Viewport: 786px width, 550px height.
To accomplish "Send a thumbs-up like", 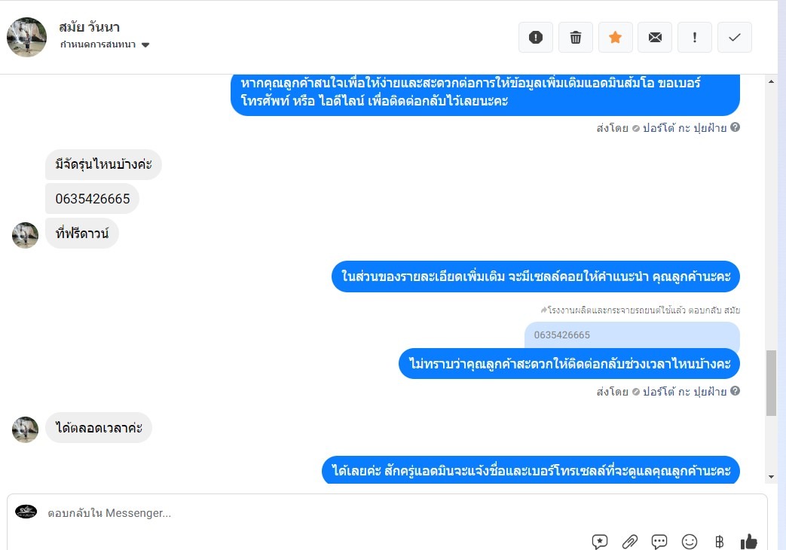I will tap(749, 542).
